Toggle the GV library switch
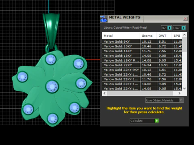Viewport: 194px width, 145px height. (167, 28)
